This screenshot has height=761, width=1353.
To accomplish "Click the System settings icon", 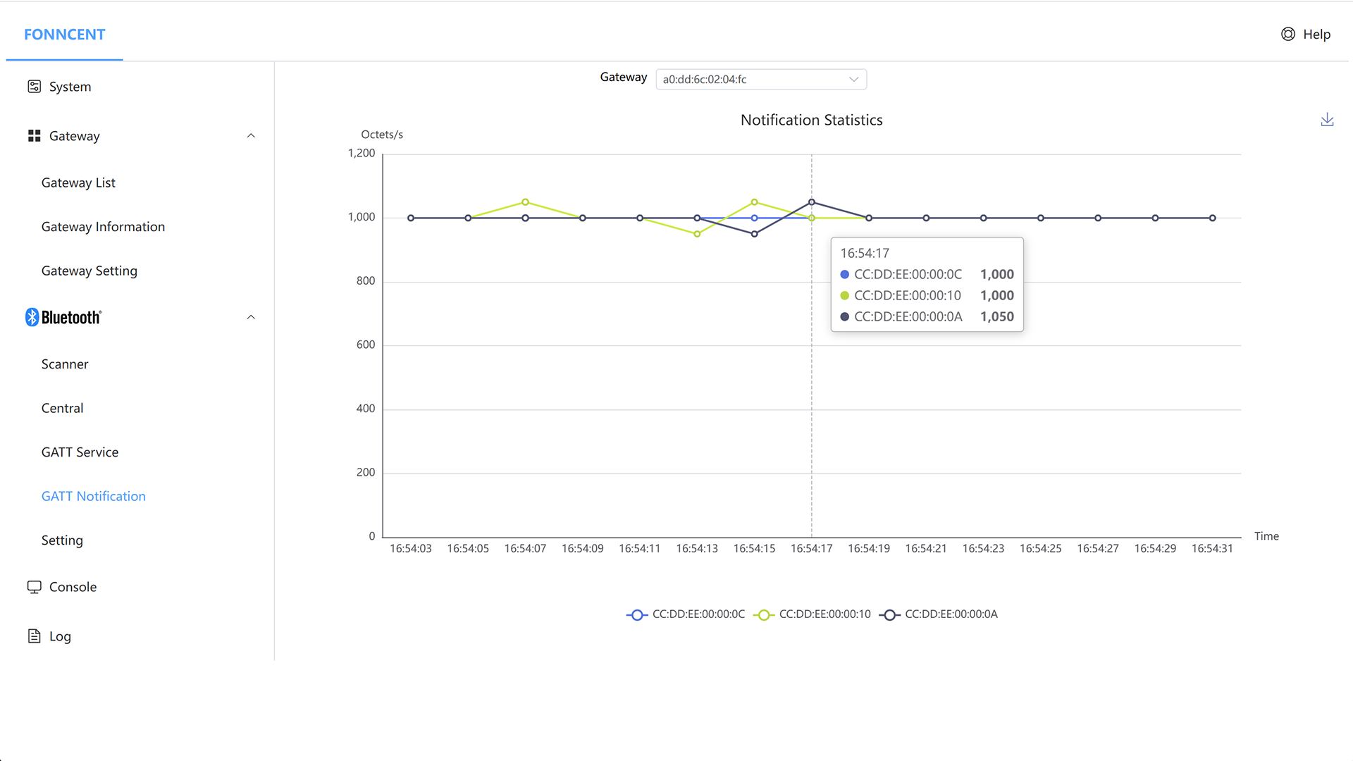I will [34, 87].
